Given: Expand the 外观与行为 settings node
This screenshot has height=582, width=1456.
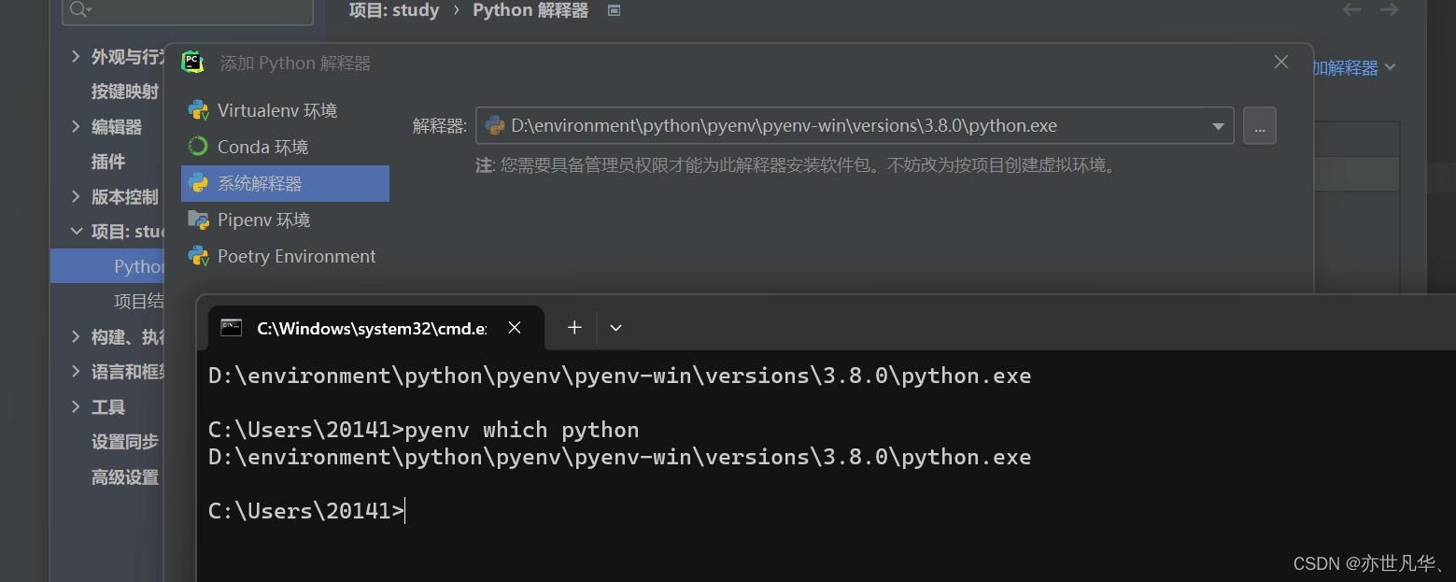Looking at the screenshot, I should point(76,57).
